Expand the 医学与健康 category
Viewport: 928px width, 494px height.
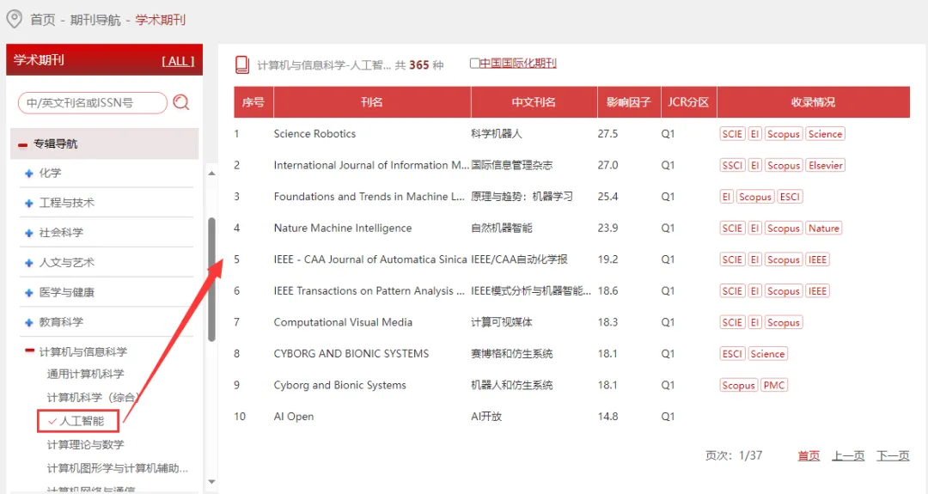click(29, 293)
